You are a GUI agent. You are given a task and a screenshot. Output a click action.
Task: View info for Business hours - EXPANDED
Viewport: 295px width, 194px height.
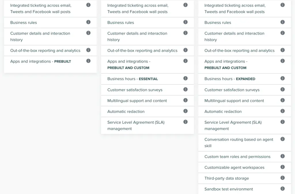tap(282, 78)
